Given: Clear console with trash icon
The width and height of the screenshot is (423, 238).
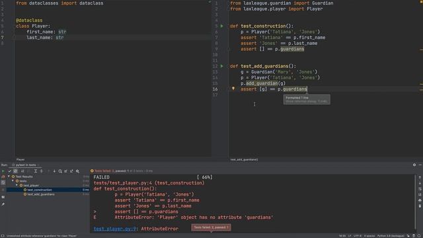Looking at the screenshot, I should pyautogui.click(x=420, y=206).
